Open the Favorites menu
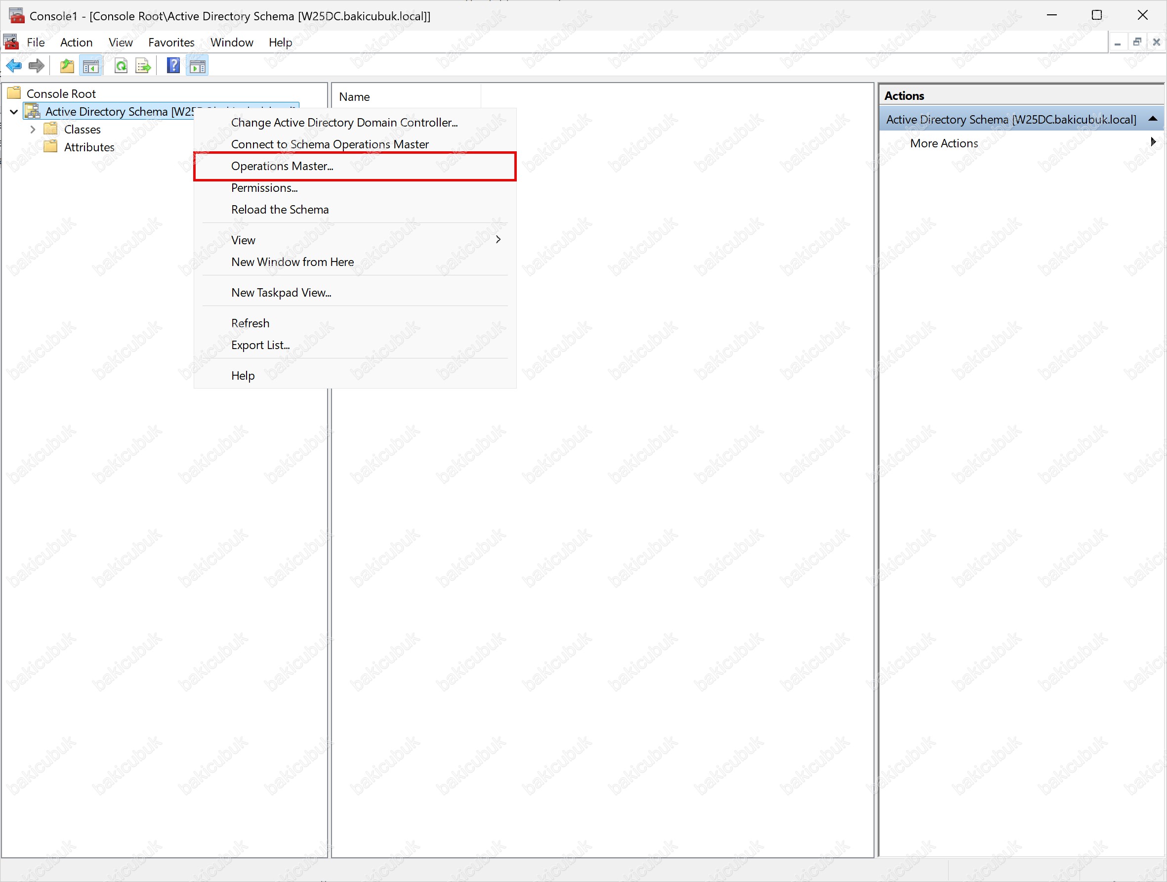This screenshot has width=1167, height=882. pyautogui.click(x=171, y=42)
